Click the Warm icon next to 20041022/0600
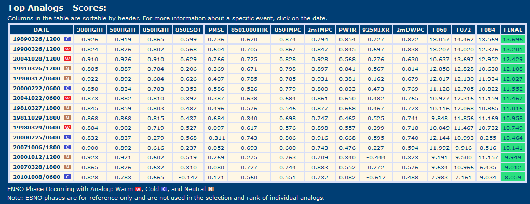This screenshot has width=530, height=204. click(67, 98)
